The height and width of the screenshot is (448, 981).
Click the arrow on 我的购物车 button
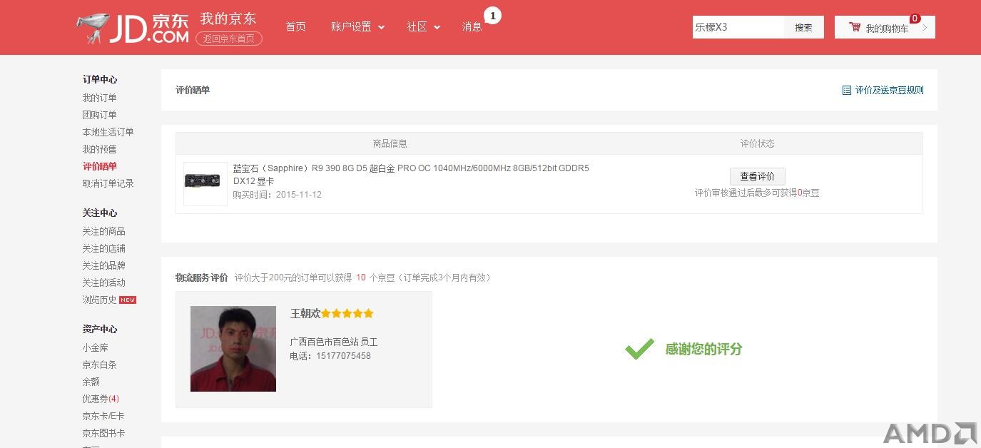pyautogui.click(x=925, y=28)
